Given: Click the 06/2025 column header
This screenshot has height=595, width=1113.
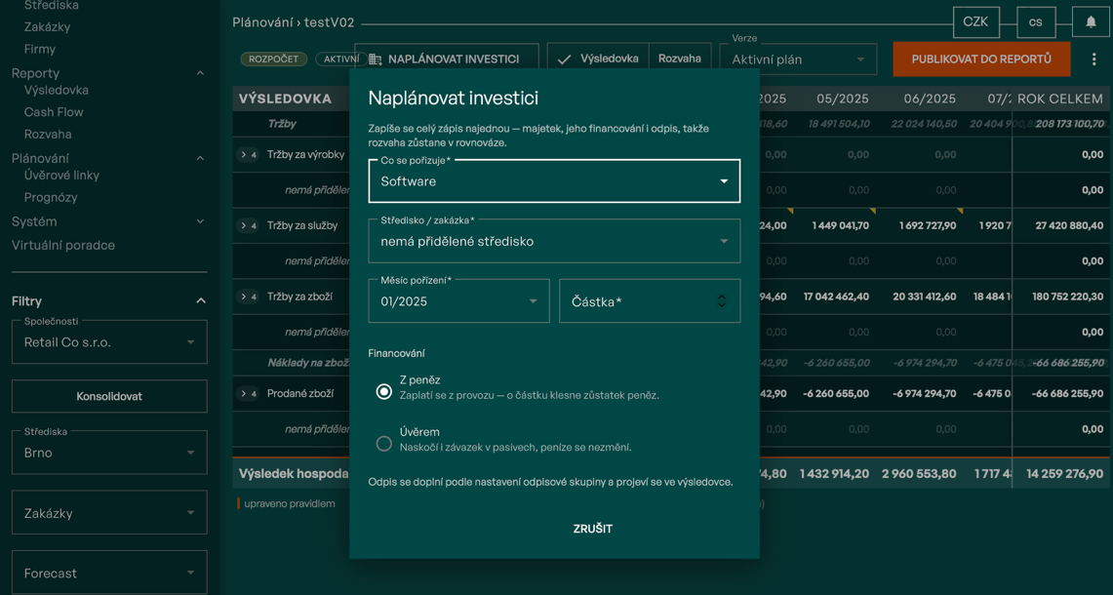Looking at the screenshot, I should [930, 99].
